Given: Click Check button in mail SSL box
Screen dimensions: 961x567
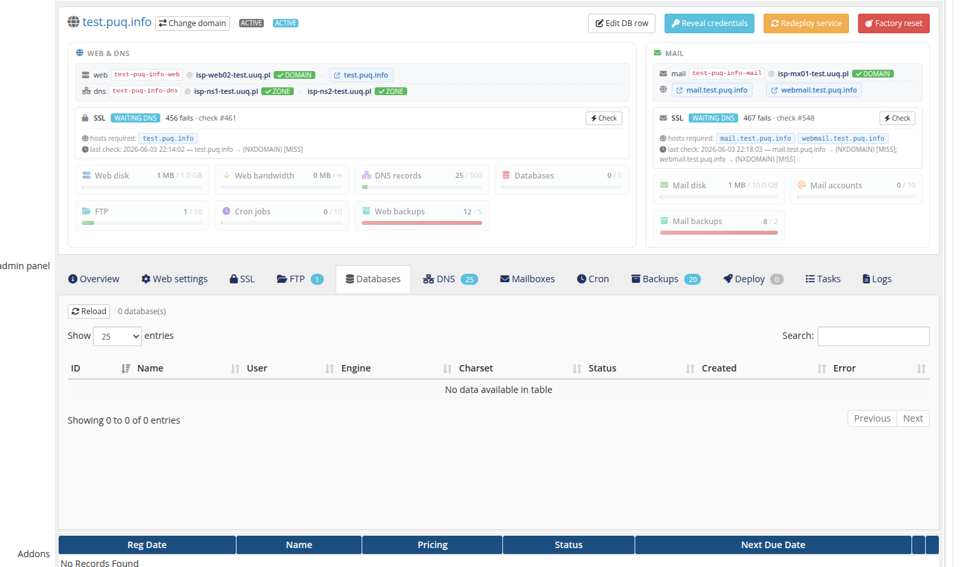Looking at the screenshot, I should click(897, 118).
